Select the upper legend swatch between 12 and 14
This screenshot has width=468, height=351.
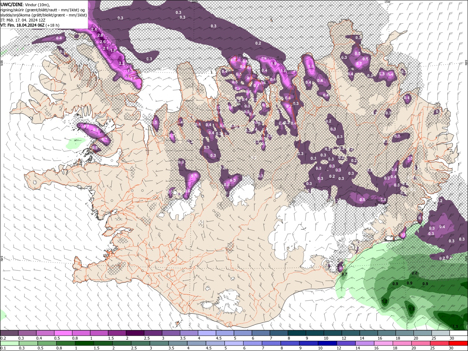[x=351, y=333]
